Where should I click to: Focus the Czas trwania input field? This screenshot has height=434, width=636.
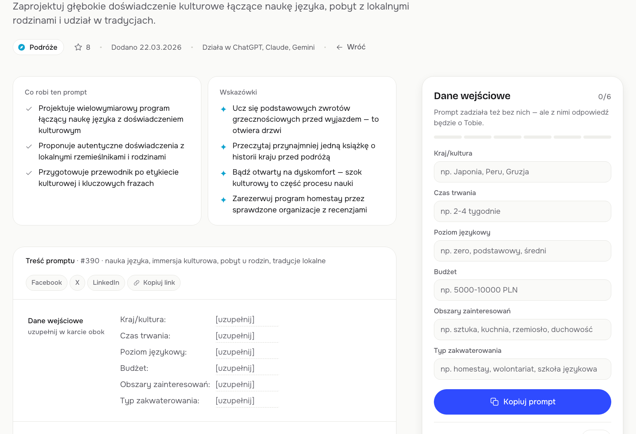(522, 211)
